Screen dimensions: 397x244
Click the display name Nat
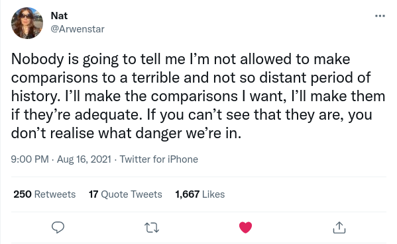pos(59,16)
